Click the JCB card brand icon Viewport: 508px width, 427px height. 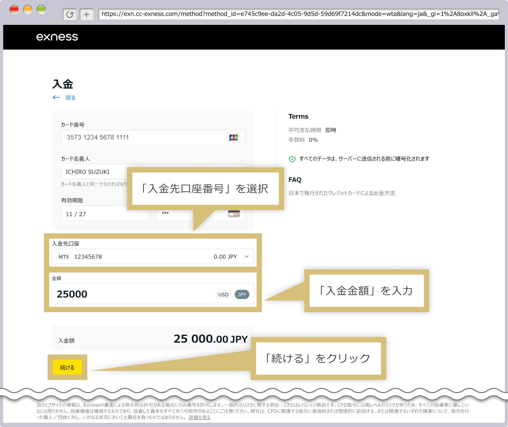(234, 138)
